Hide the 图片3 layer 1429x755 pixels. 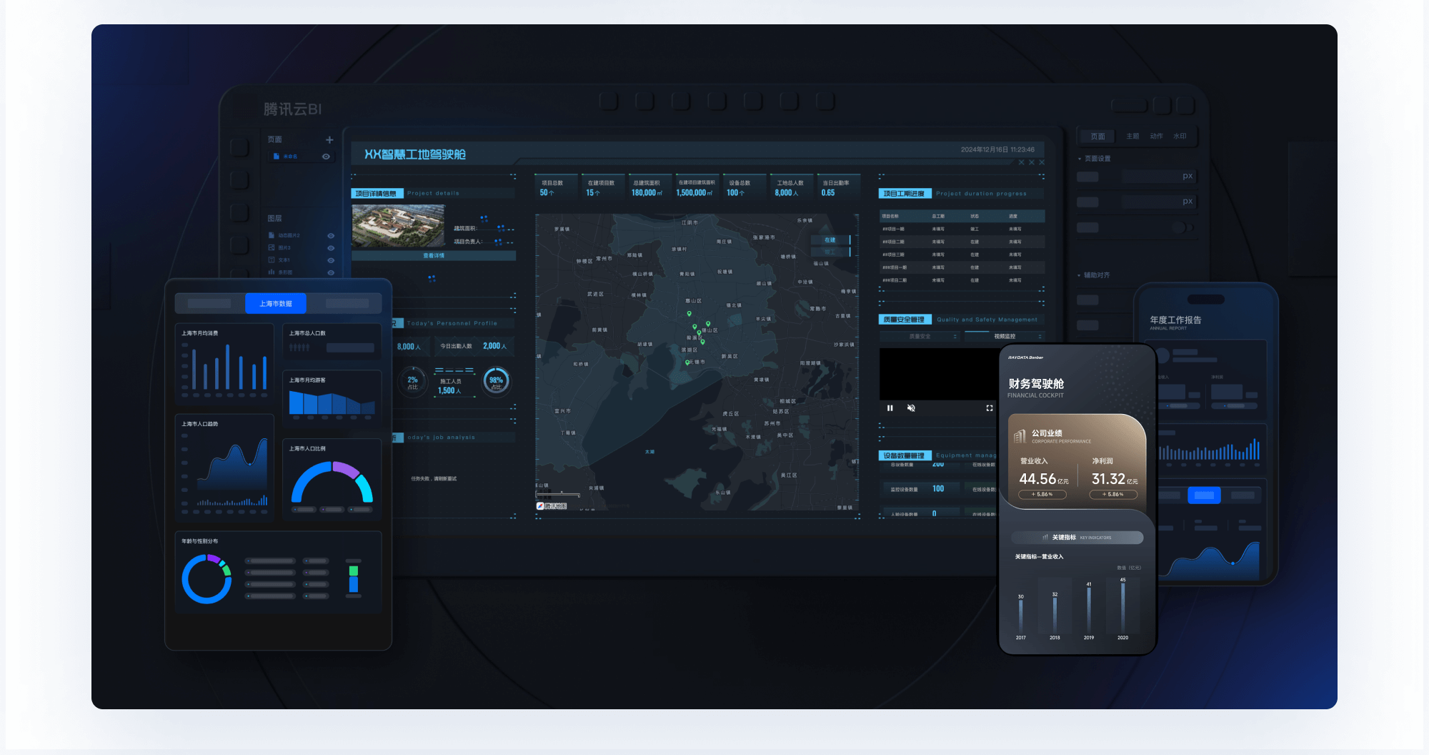click(x=331, y=248)
